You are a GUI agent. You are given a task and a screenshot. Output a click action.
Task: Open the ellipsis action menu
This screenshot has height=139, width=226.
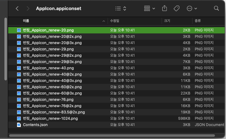point(192,9)
